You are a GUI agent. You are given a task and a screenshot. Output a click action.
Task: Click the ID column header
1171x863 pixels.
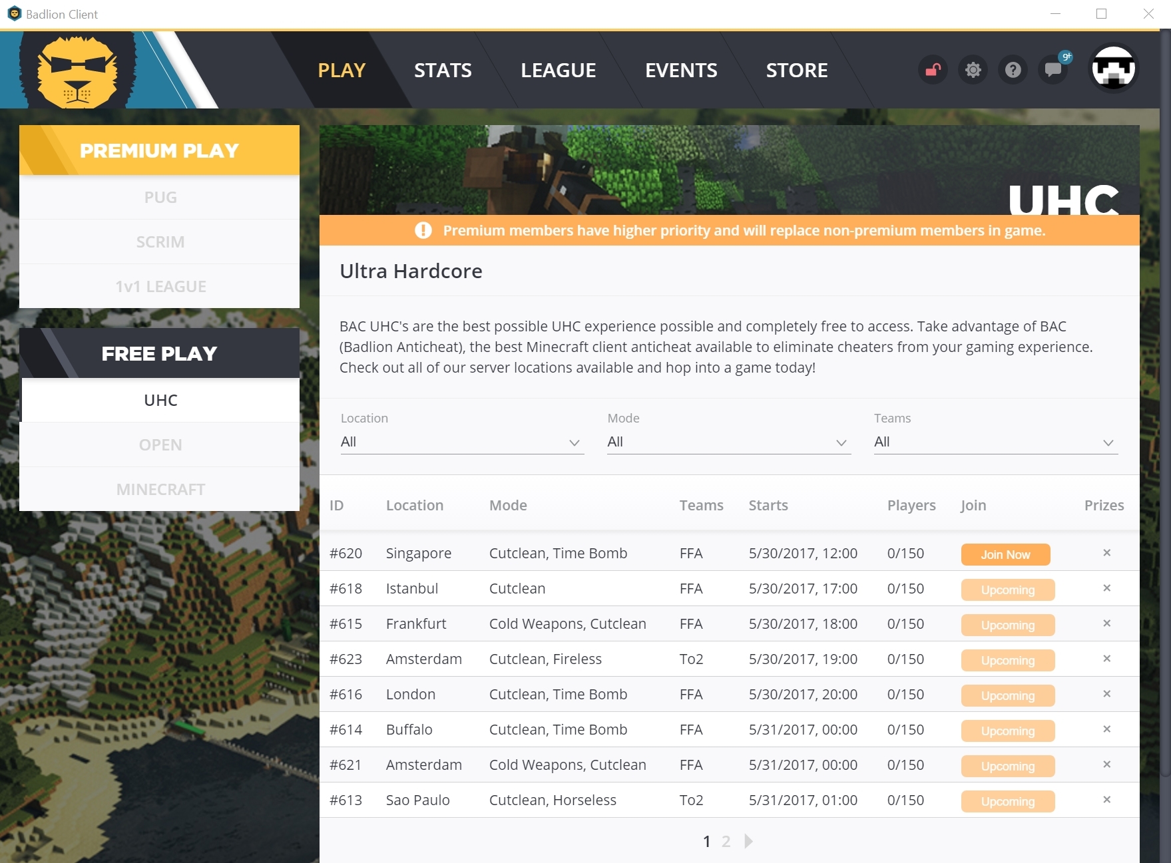click(x=336, y=505)
